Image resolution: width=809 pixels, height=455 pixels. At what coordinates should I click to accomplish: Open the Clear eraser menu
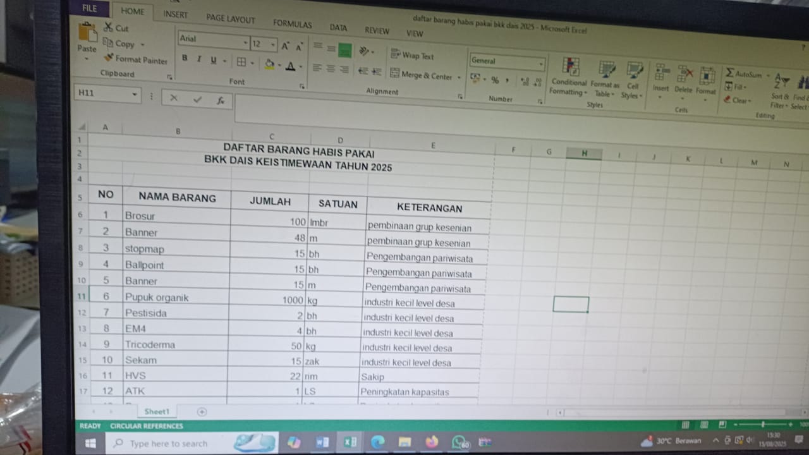pos(738,100)
